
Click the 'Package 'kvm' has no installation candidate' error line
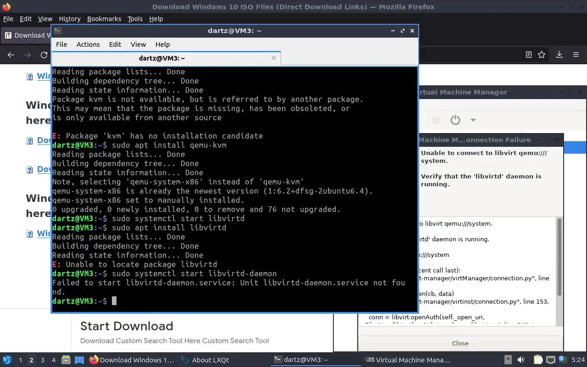tap(158, 136)
